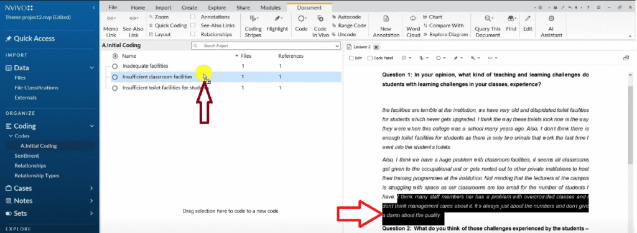Toggle the See-Also Links checkbox
637x233 pixels.
[193, 25]
